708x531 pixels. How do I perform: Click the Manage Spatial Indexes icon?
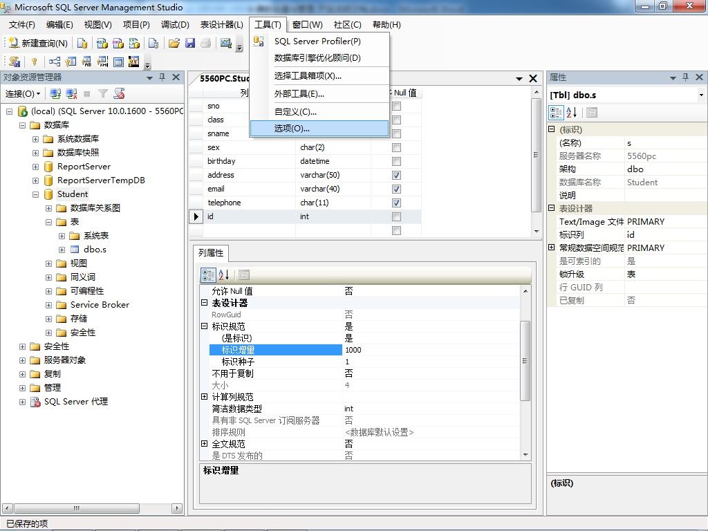point(133,62)
